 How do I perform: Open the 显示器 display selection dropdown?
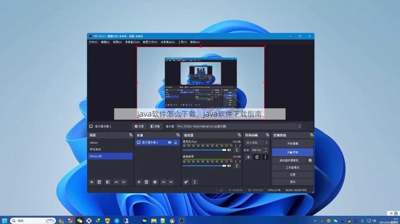239,126
